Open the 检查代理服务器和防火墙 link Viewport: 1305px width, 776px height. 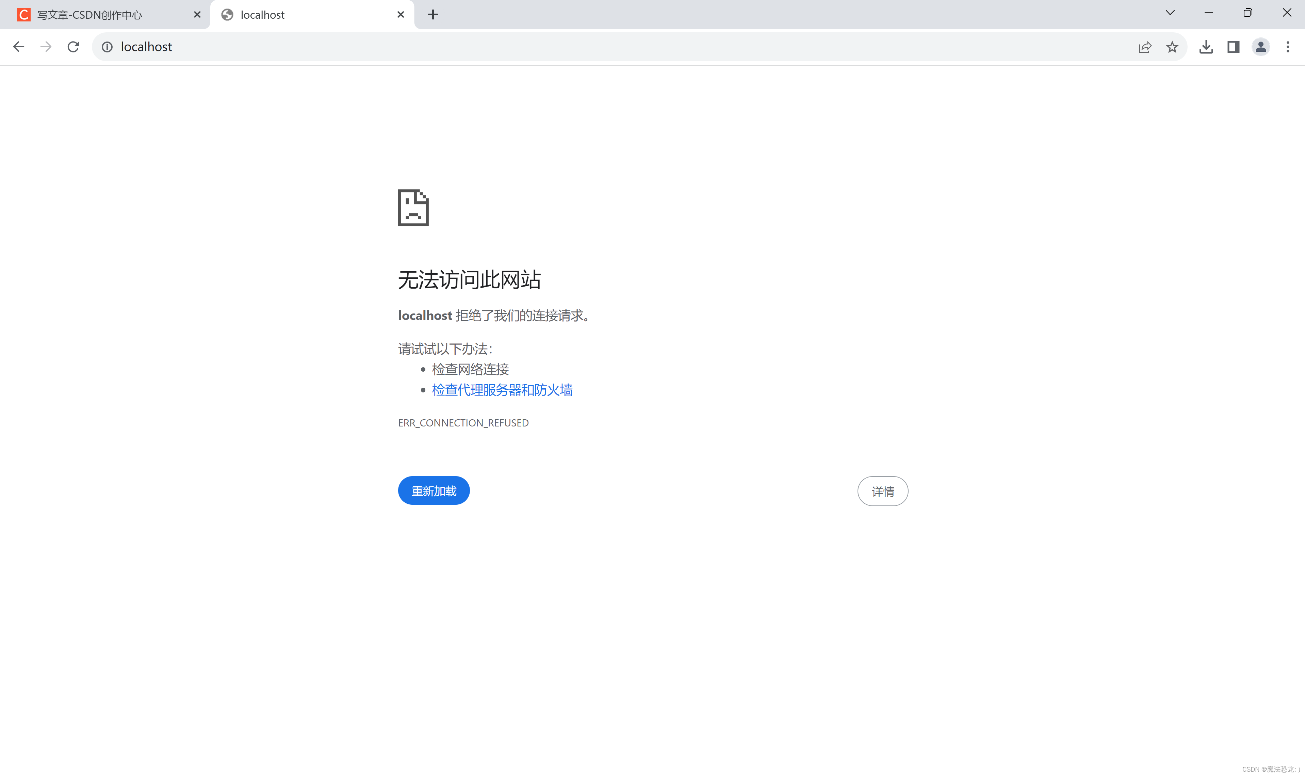tap(502, 390)
